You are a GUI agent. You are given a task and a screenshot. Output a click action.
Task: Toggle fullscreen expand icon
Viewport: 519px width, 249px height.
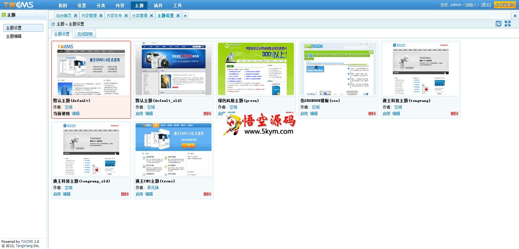tap(508, 24)
